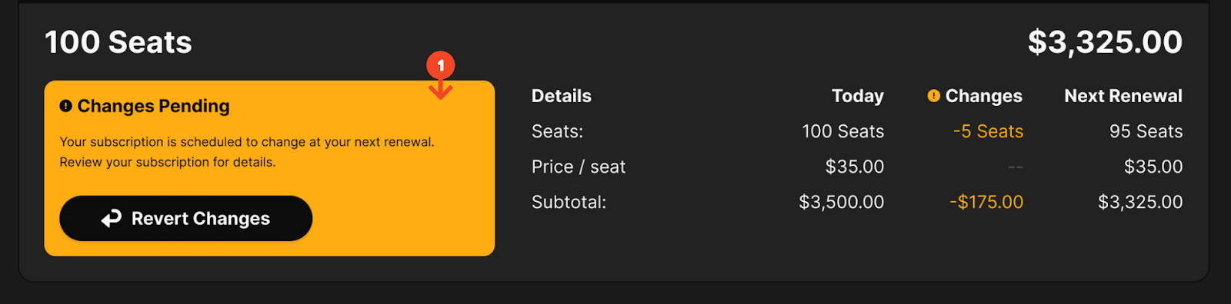Click the -$175.00 subtotal change

986,202
